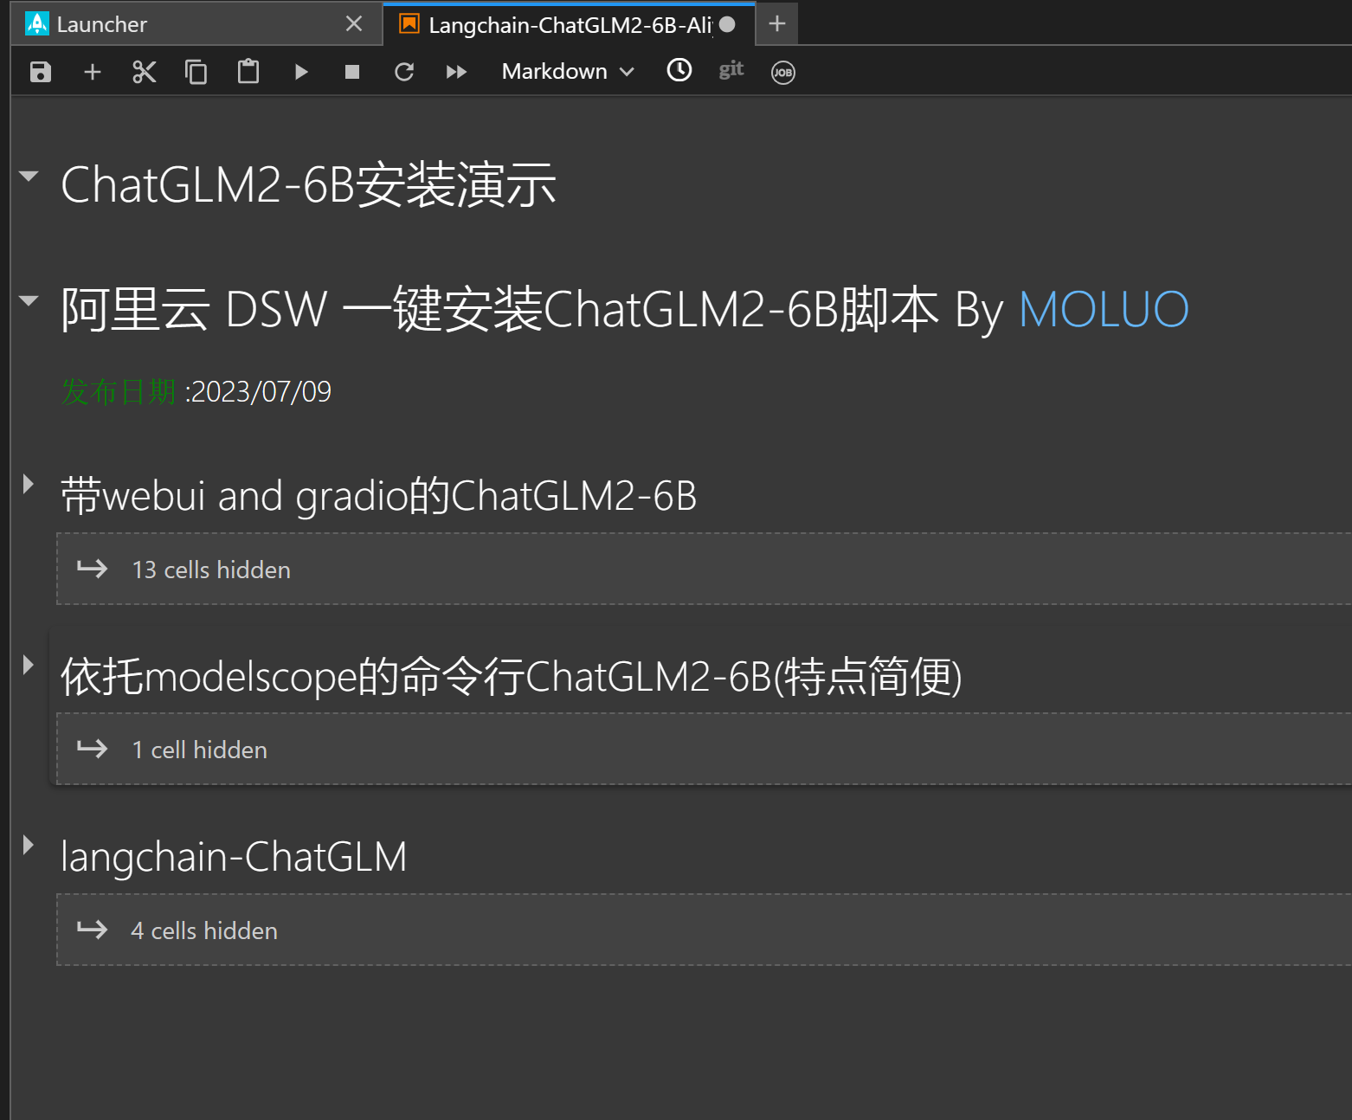Open the Markdown cell type dropdown
The width and height of the screenshot is (1352, 1120).
coord(568,72)
